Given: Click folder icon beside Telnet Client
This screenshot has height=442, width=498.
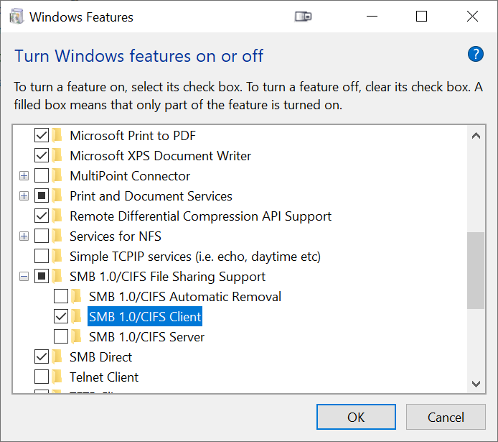Looking at the screenshot, I should (x=57, y=377).
